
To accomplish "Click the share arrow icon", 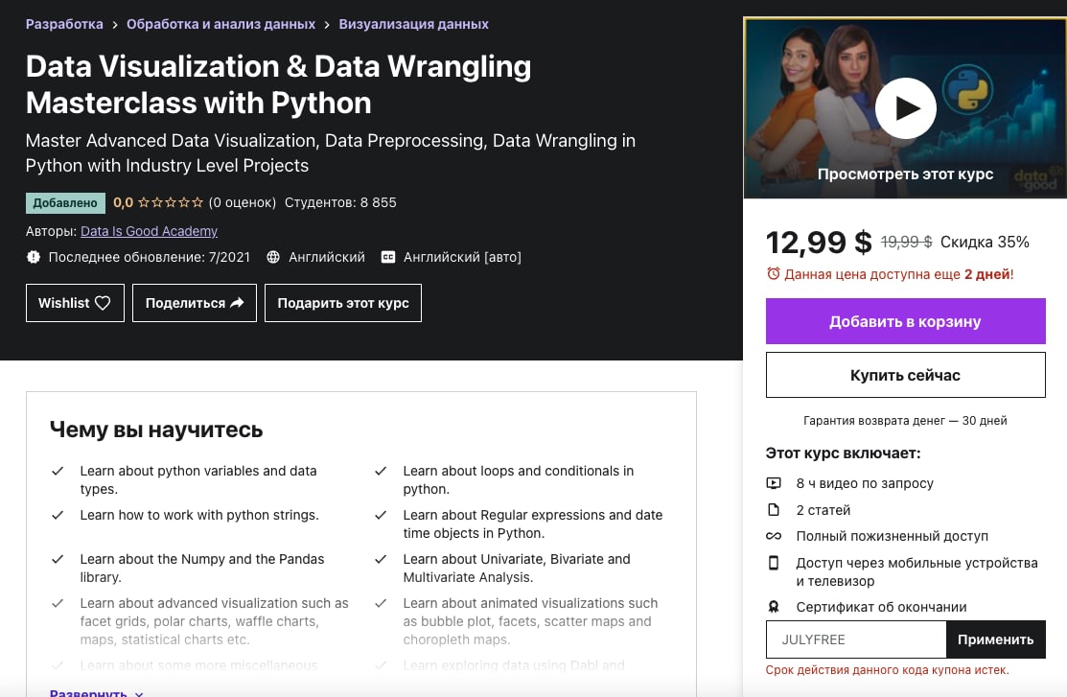I will pyautogui.click(x=237, y=303).
